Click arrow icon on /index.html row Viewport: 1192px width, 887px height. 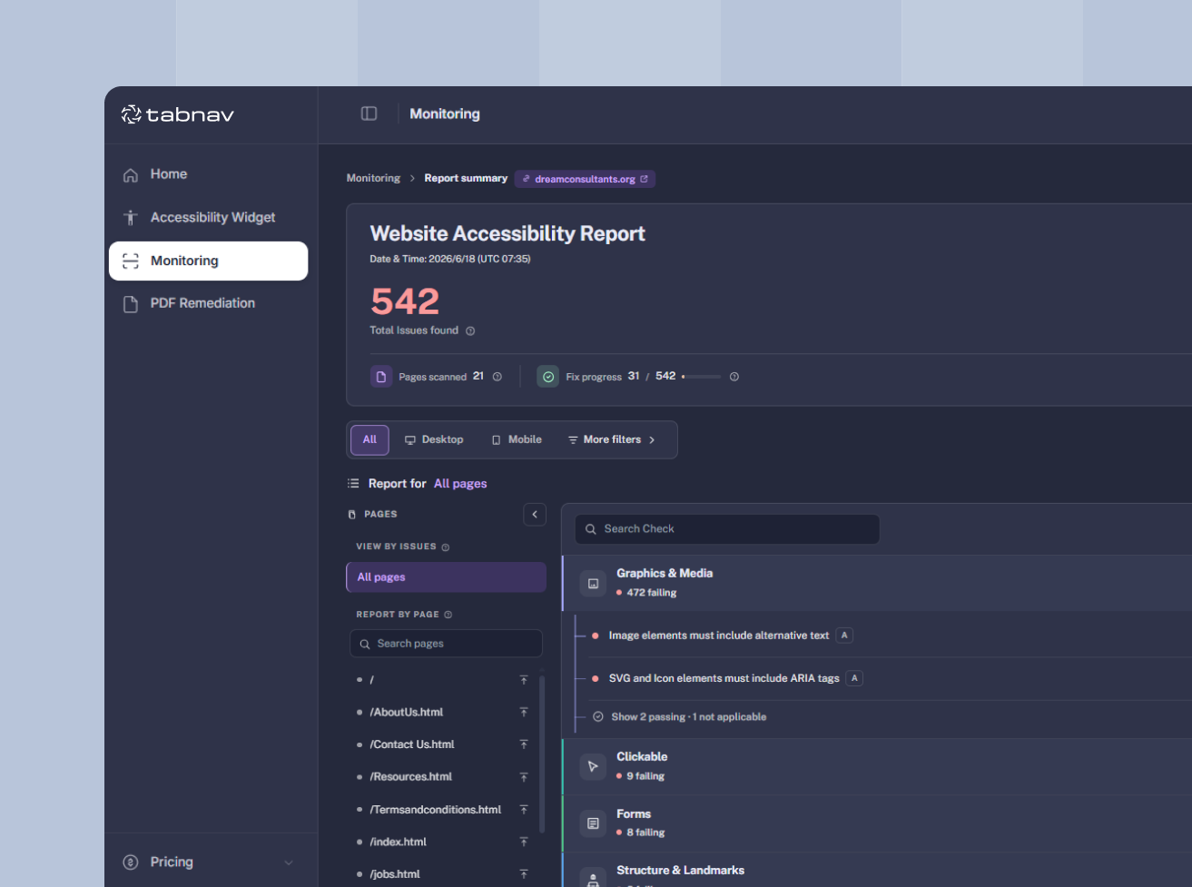point(524,843)
